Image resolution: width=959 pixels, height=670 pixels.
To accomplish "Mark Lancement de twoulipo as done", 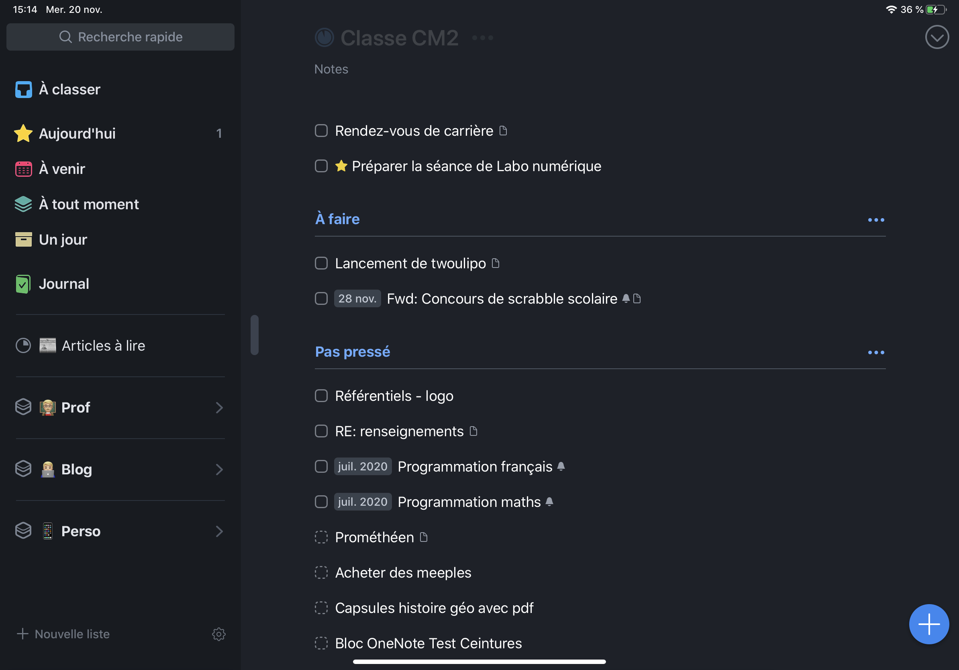I will tap(321, 263).
